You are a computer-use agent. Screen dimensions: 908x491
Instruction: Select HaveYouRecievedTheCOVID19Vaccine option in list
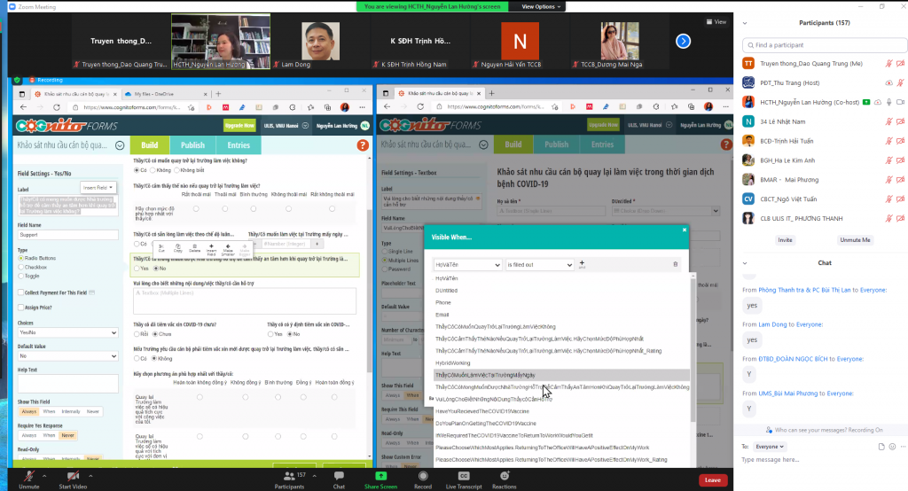click(x=481, y=411)
